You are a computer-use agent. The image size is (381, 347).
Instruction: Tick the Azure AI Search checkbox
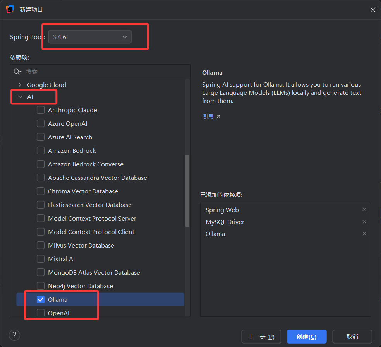[41, 137]
